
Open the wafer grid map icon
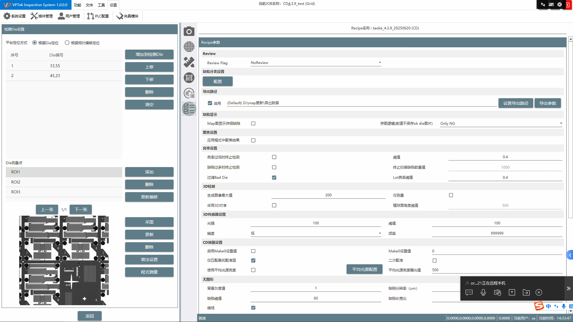tap(189, 47)
